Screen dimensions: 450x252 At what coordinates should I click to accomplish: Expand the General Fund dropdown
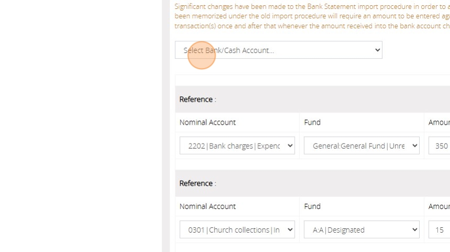coord(361,146)
